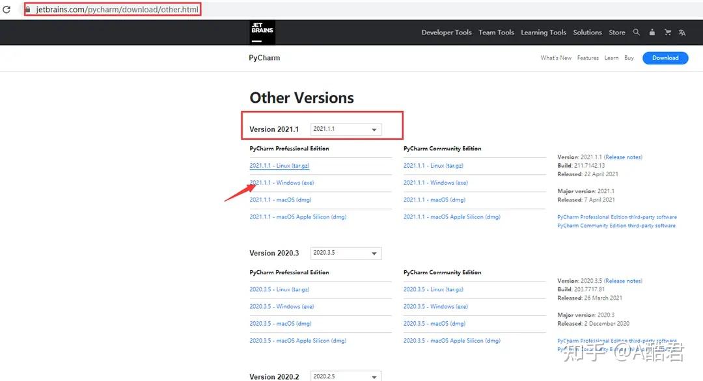Open Professional third-party software link for 2021.1.1

617,217
